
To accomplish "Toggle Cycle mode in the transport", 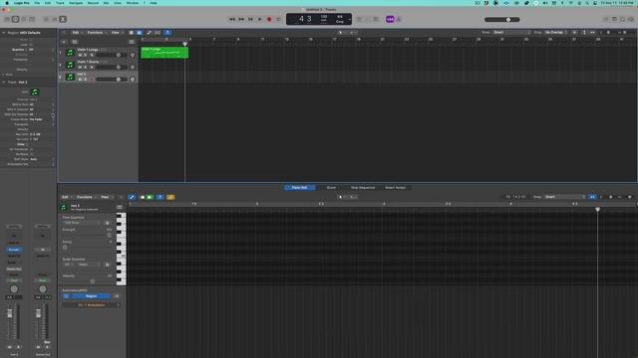I will [x=278, y=19].
